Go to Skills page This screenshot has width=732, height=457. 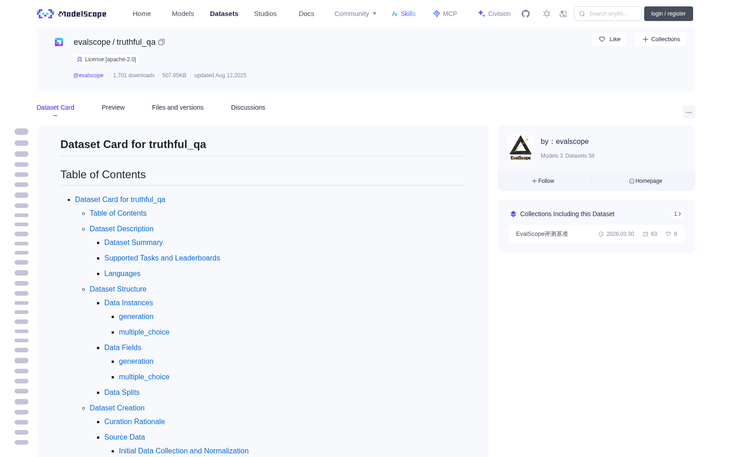[404, 14]
